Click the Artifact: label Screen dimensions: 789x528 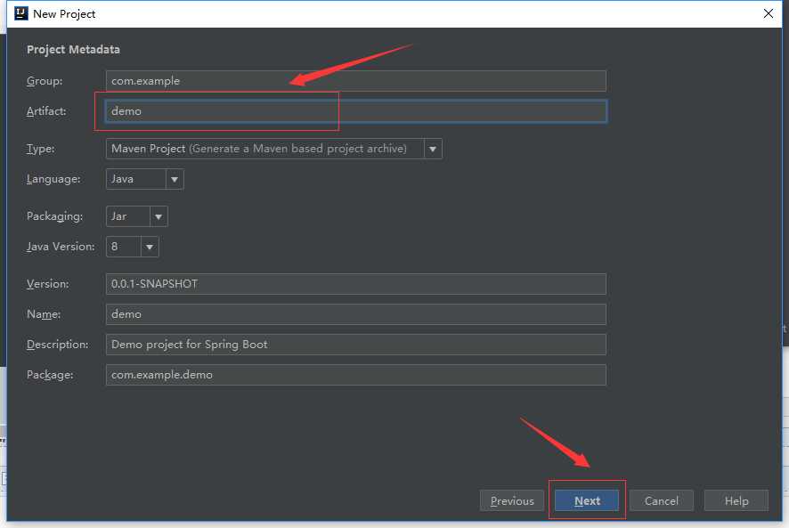[46, 111]
